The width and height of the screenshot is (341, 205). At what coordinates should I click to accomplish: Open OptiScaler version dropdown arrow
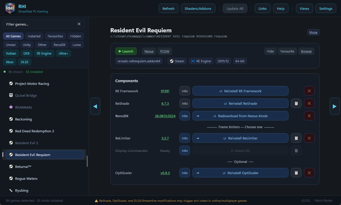[x=198, y=173]
